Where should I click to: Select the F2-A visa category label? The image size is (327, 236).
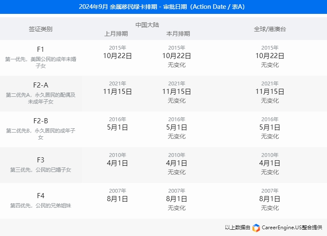click(x=41, y=85)
